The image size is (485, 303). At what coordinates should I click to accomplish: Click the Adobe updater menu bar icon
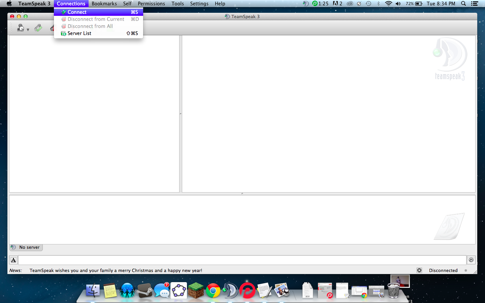(x=338, y=4)
